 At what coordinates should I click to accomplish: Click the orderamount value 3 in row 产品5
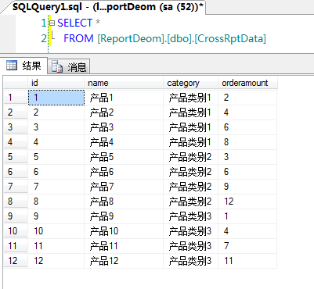tap(247, 157)
